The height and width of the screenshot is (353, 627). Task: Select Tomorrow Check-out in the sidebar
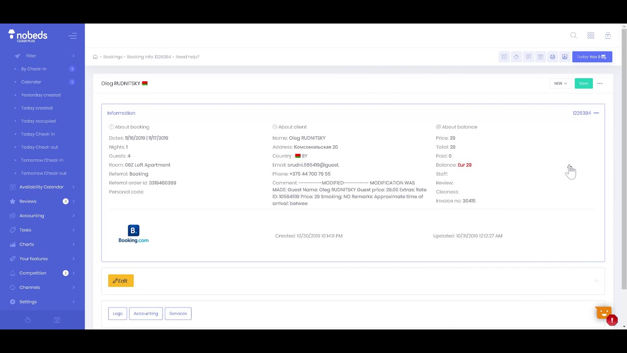click(x=44, y=173)
